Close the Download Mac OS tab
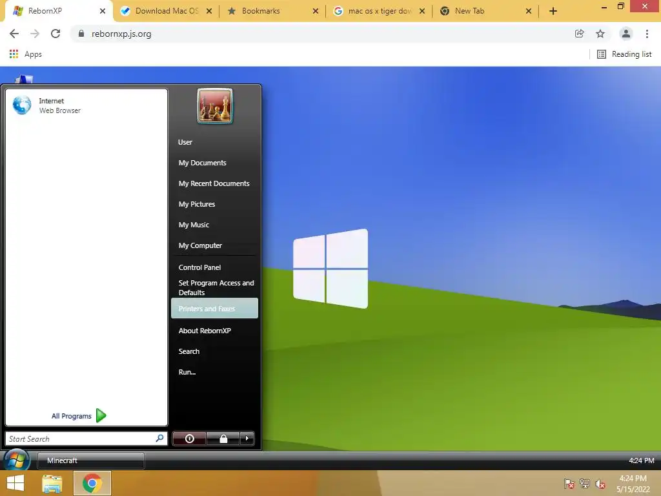661x496 pixels. click(209, 12)
